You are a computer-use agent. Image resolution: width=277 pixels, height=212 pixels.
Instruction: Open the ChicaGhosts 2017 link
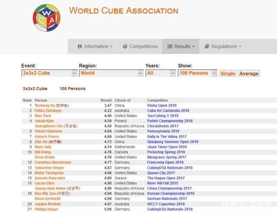[x=163, y=126]
